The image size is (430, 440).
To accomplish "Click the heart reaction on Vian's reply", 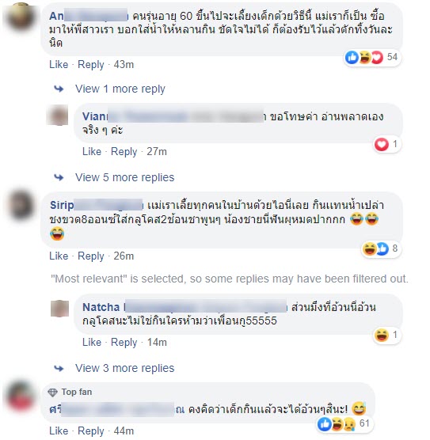I will coord(381,145).
